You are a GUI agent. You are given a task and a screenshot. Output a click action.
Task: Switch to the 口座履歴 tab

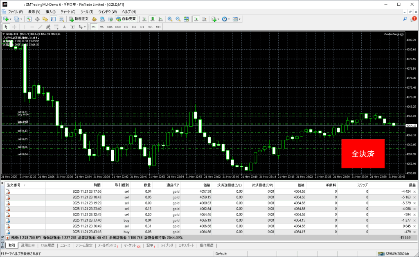pyautogui.click(x=47, y=246)
